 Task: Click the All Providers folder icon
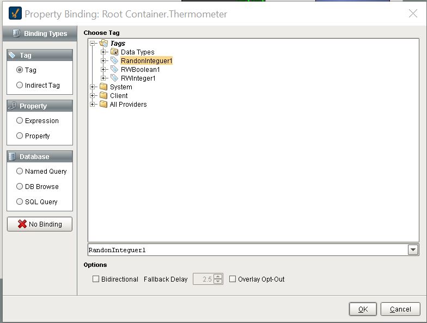coord(103,105)
